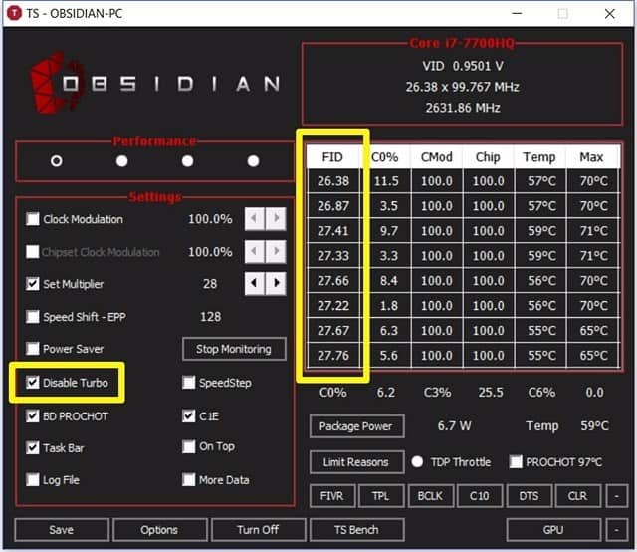
Task: Enable Speed Shift - EPP checkbox
Action: (x=33, y=317)
